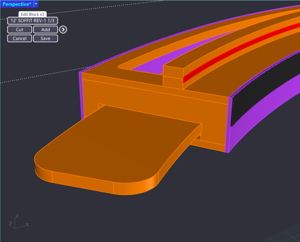Open the Perspective viewport dropdown arrow
Viewport: 300px width, 242px height.
click(36, 4)
